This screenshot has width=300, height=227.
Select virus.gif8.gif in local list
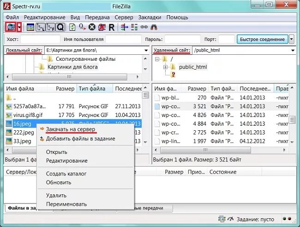tap(73, 115)
